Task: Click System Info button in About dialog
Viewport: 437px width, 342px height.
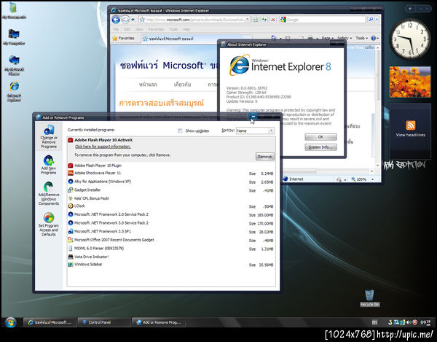Action: point(320,147)
